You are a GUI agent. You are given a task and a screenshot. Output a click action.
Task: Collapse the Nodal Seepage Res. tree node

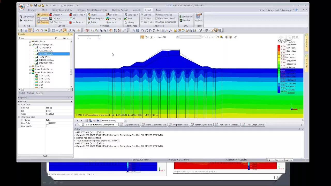coord(30,44)
